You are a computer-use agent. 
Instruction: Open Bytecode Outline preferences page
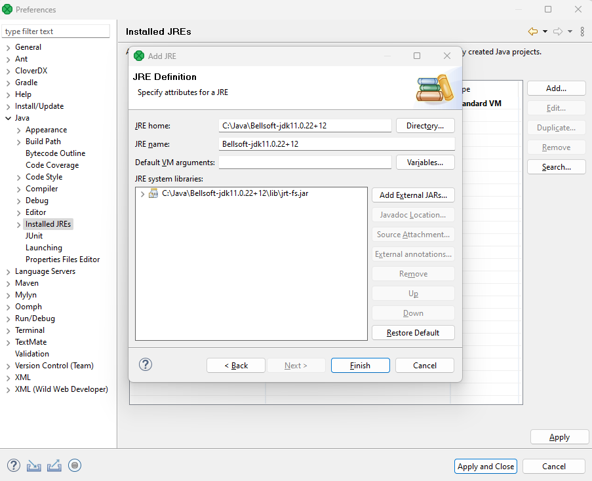[55, 153]
